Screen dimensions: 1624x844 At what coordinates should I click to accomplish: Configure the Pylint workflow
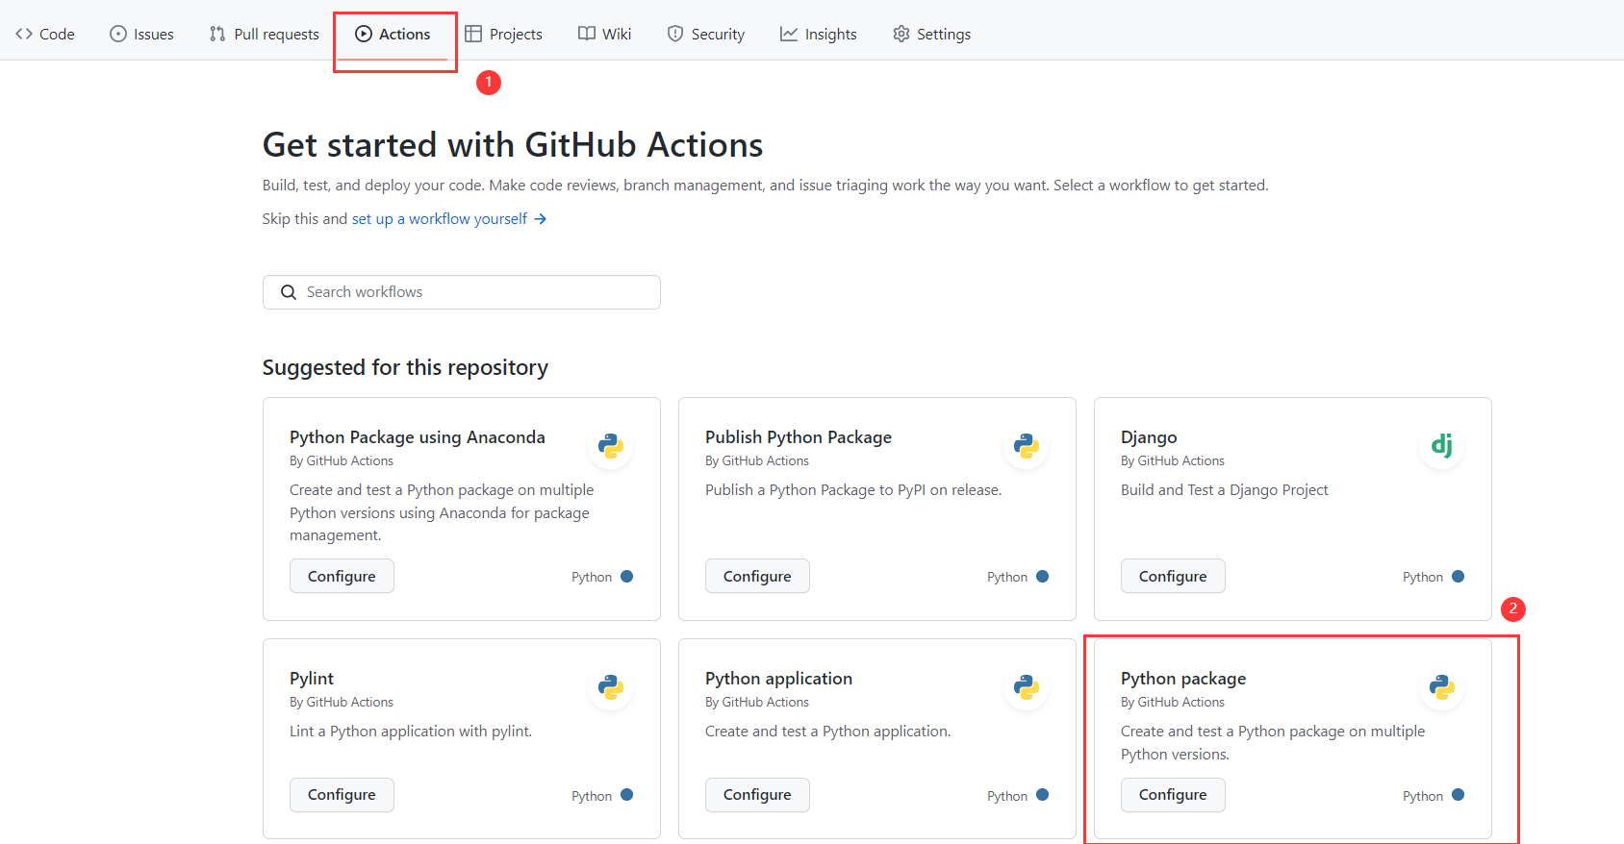point(342,795)
